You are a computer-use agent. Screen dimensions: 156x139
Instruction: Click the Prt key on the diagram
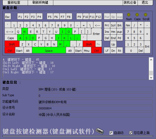107,25
